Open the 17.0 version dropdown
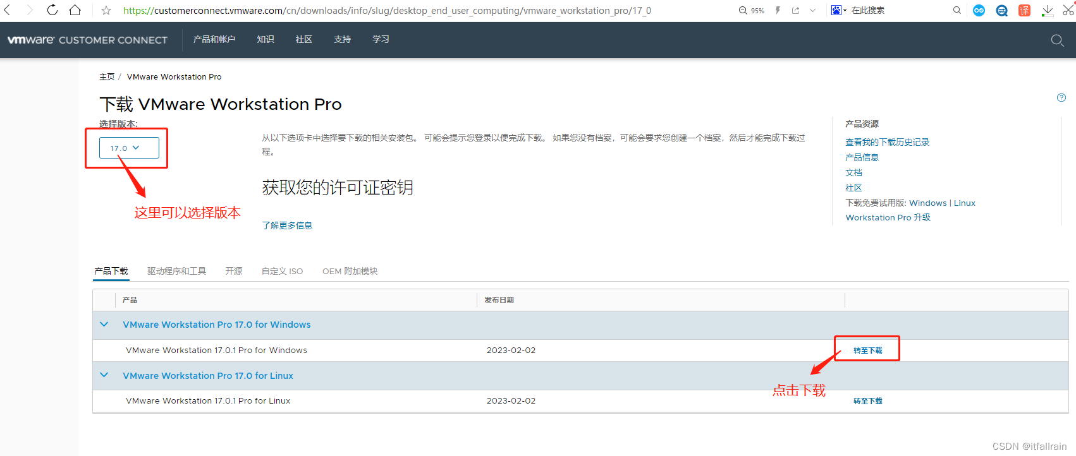Screen dimensions: 1076x456 pyautogui.click(x=129, y=148)
